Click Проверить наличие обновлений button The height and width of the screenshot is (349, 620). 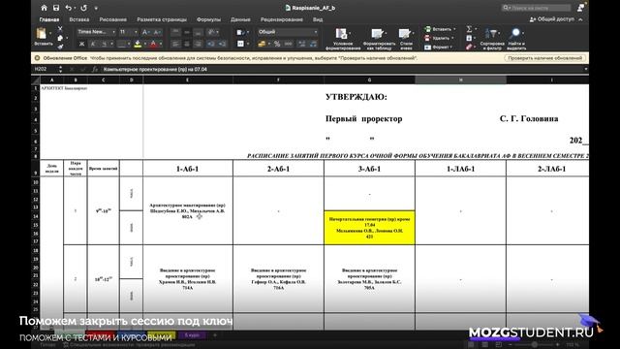pyautogui.click(x=544, y=58)
